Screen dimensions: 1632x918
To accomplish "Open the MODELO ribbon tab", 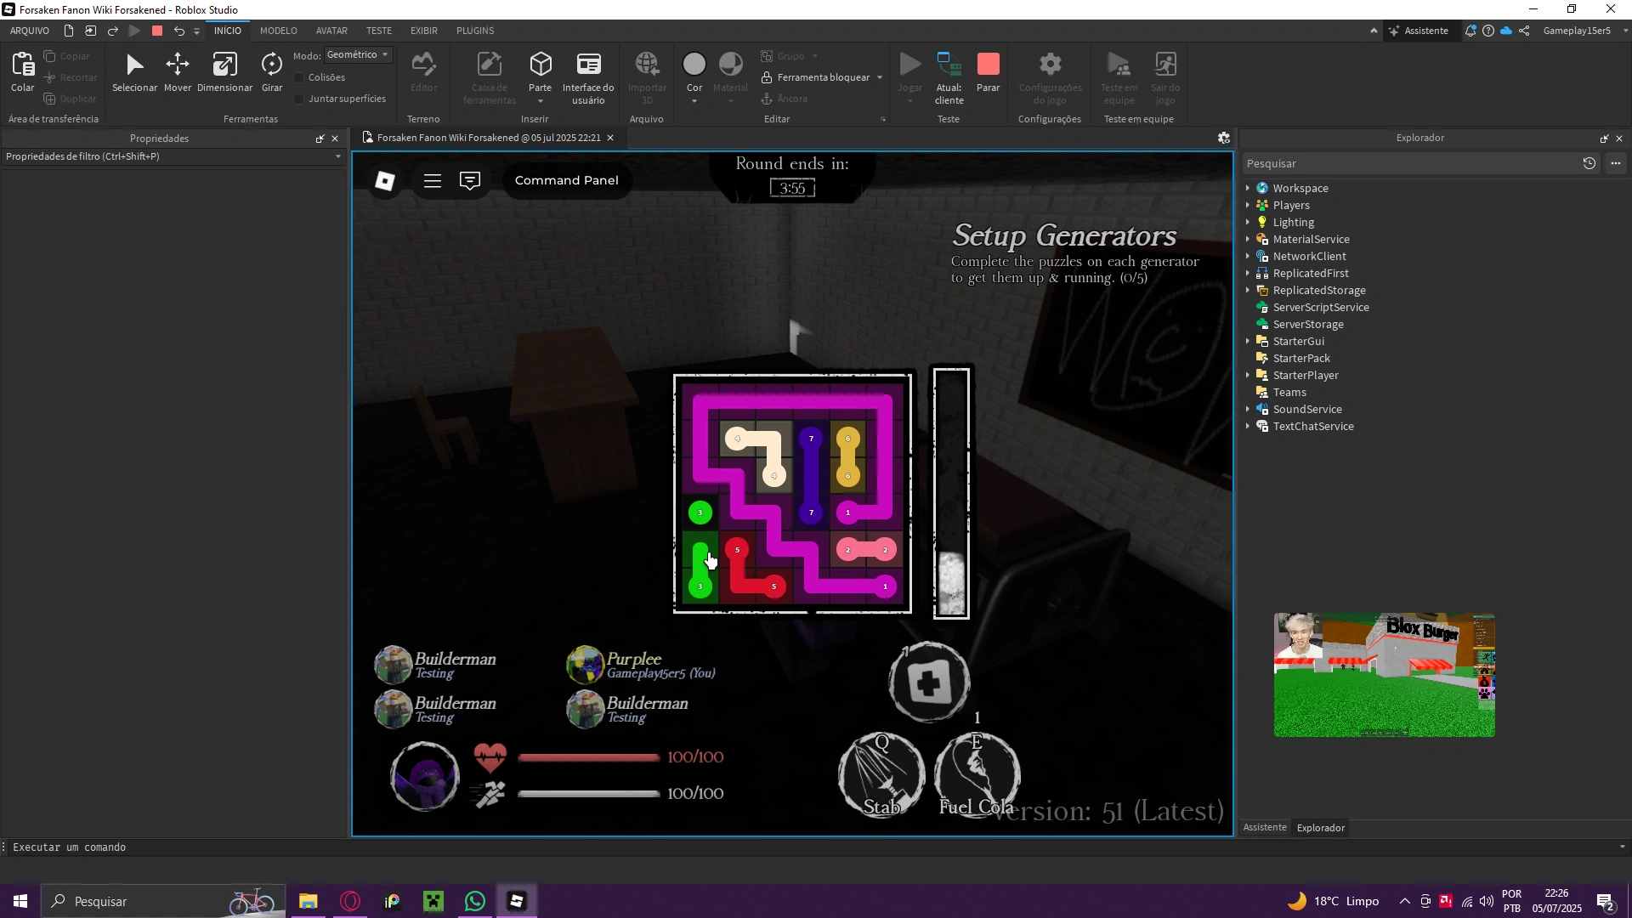I will 278,31.
